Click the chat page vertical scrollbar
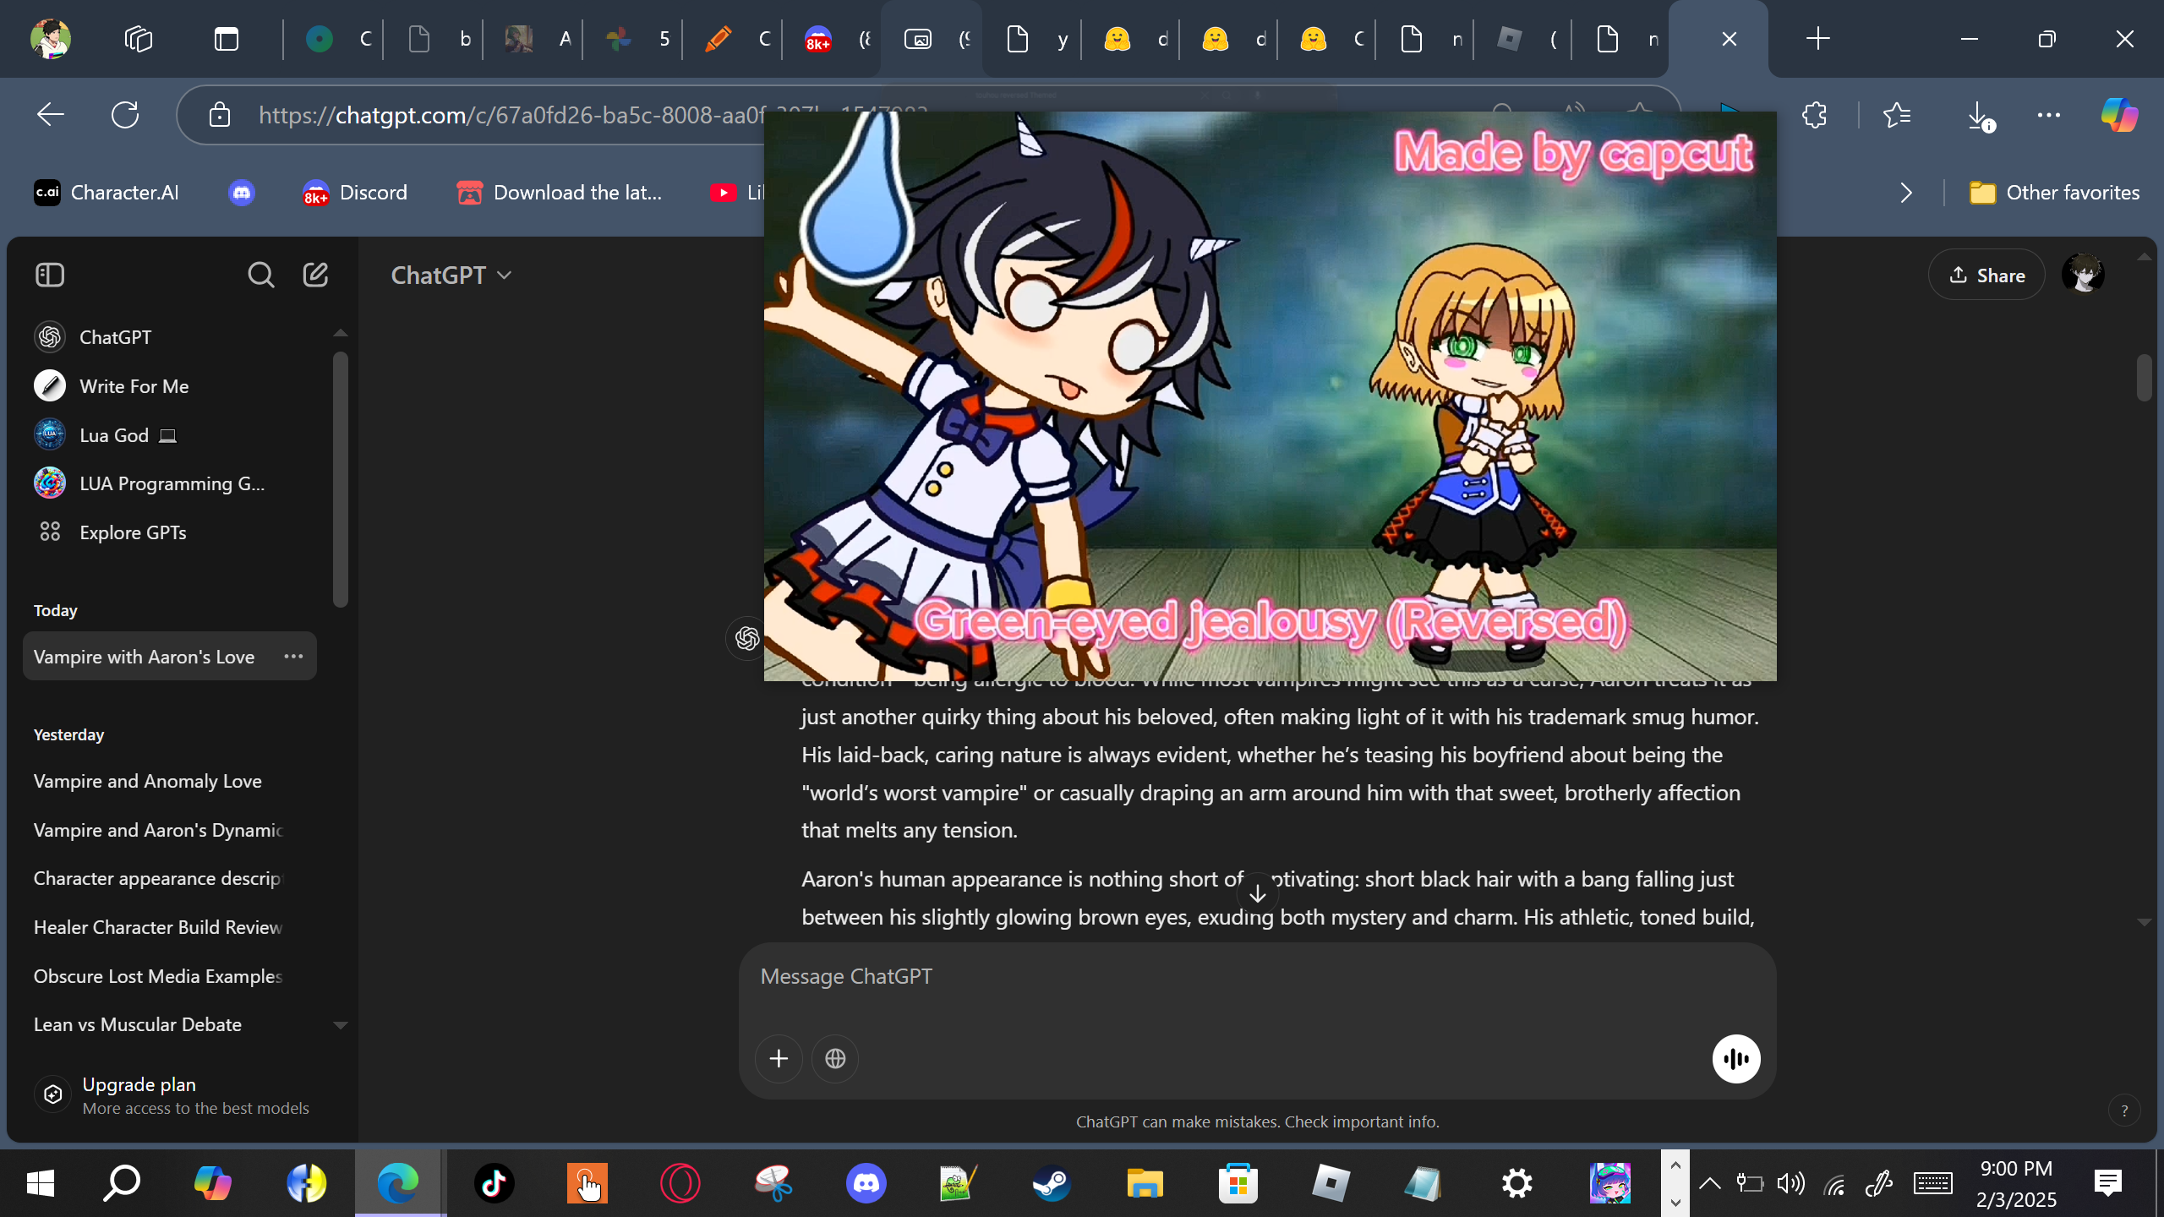The height and width of the screenshot is (1217, 2164). click(2144, 378)
